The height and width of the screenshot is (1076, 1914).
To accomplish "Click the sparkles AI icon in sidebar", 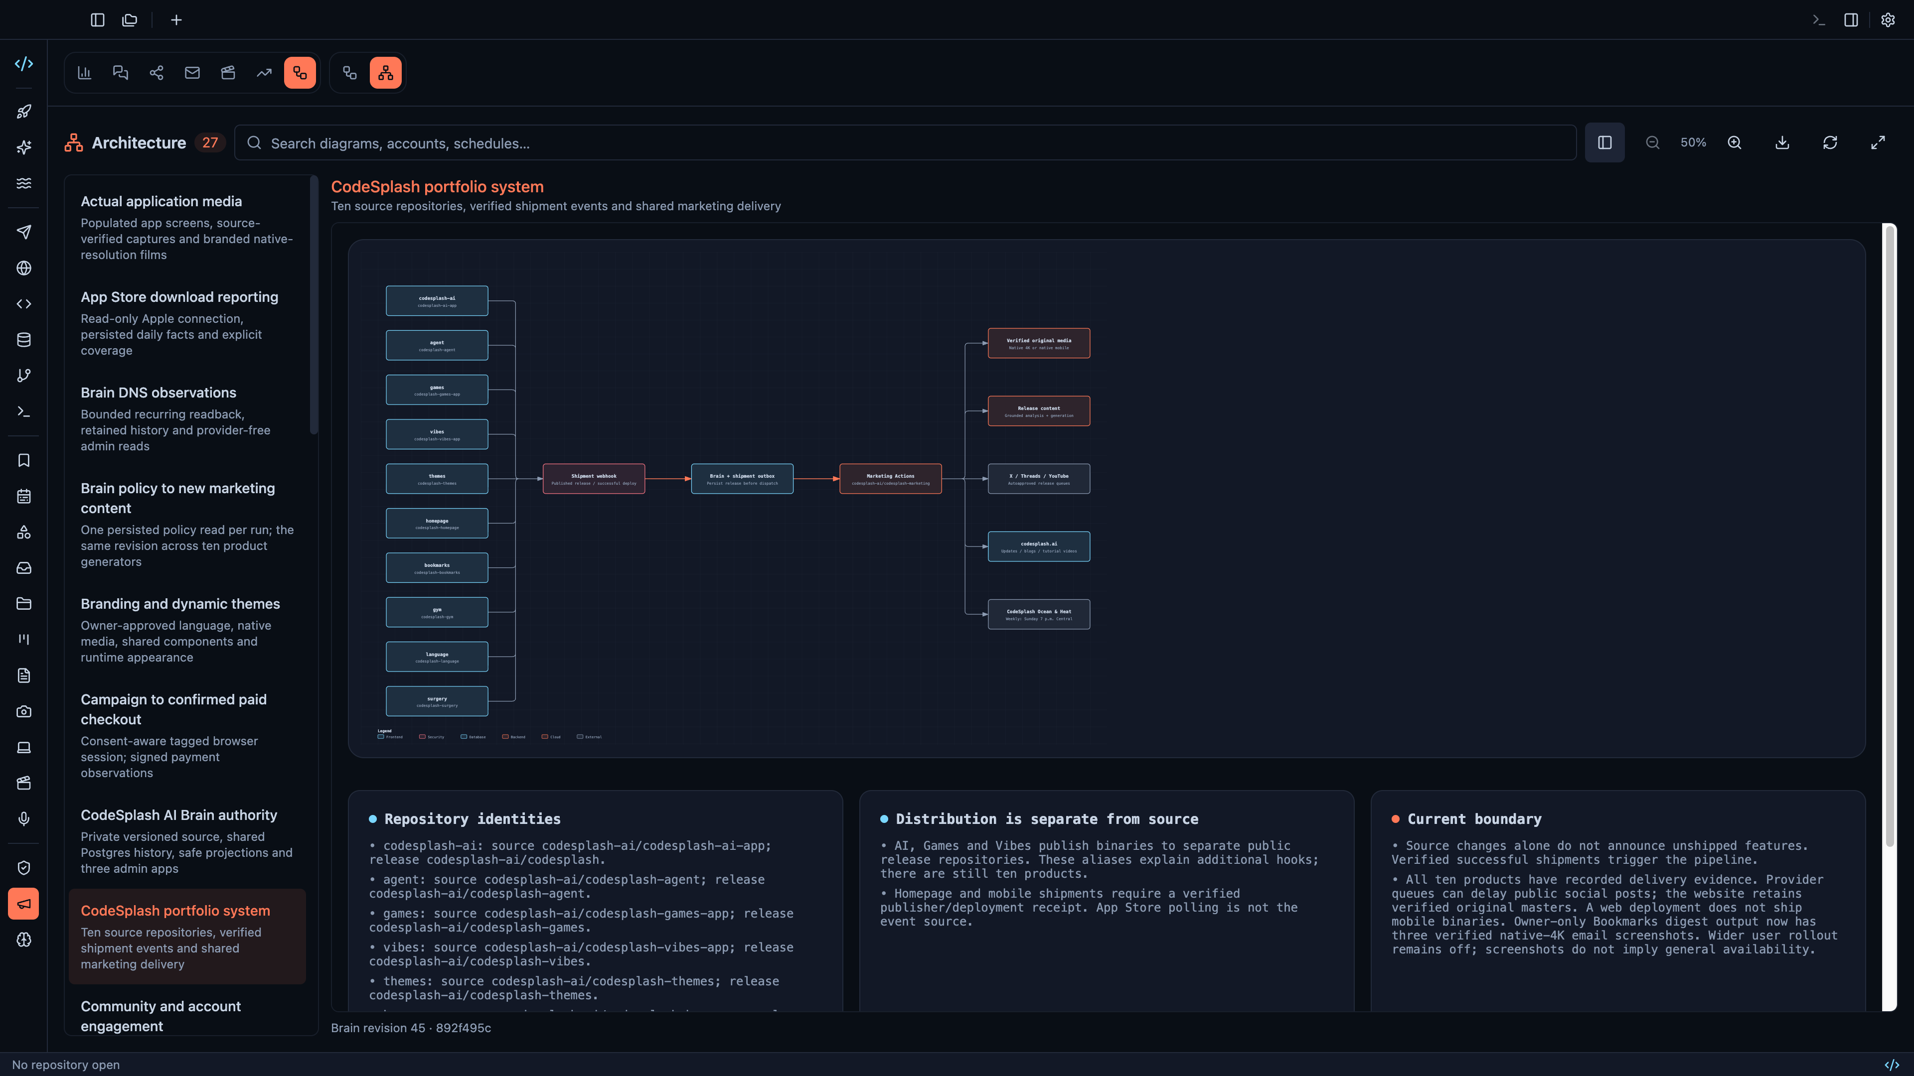I will tap(24, 147).
